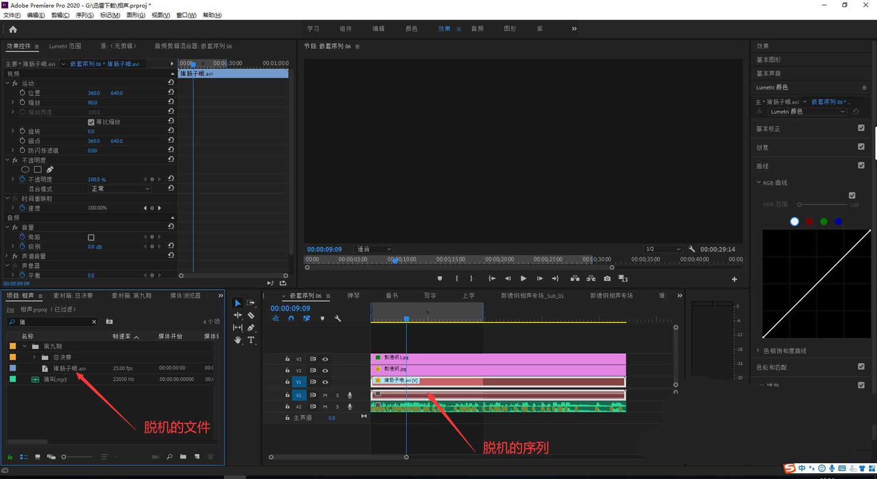Open the 基本图形 panel
This screenshot has width=877, height=479.
click(768, 60)
